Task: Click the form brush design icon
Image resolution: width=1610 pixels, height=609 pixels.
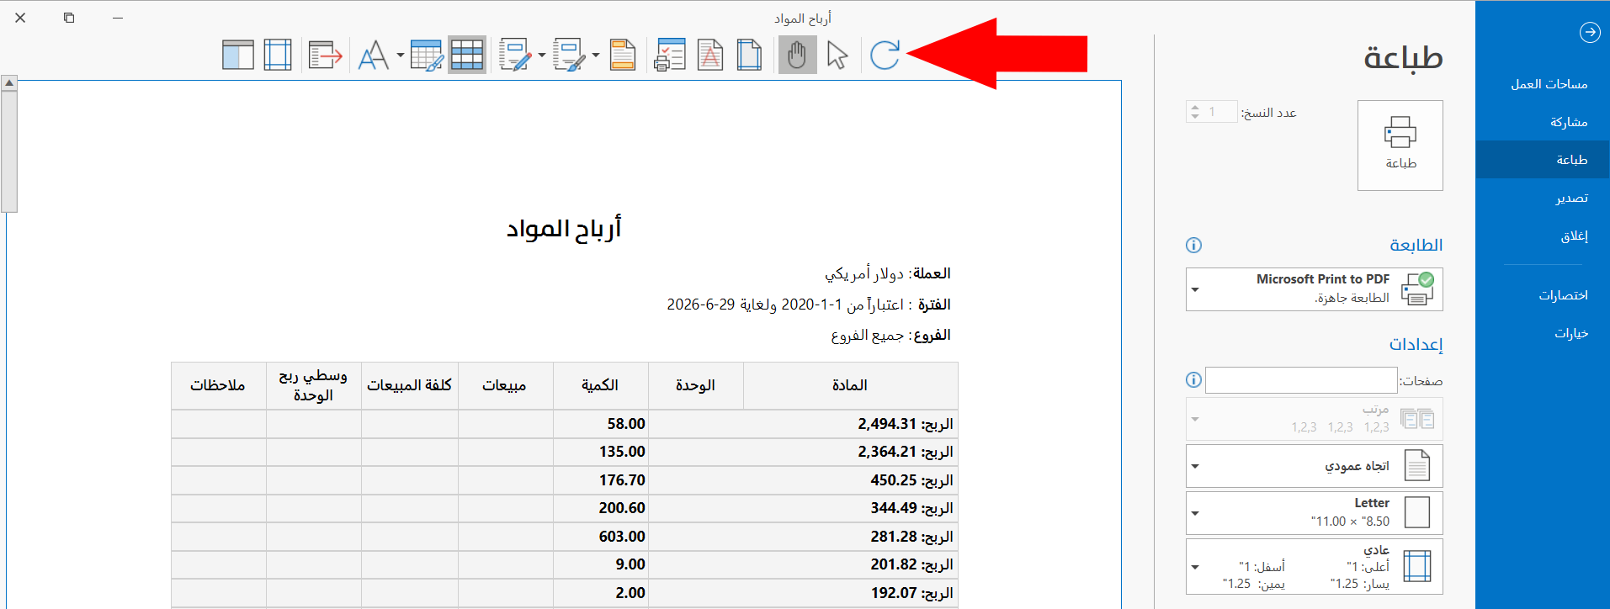Action: point(570,56)
